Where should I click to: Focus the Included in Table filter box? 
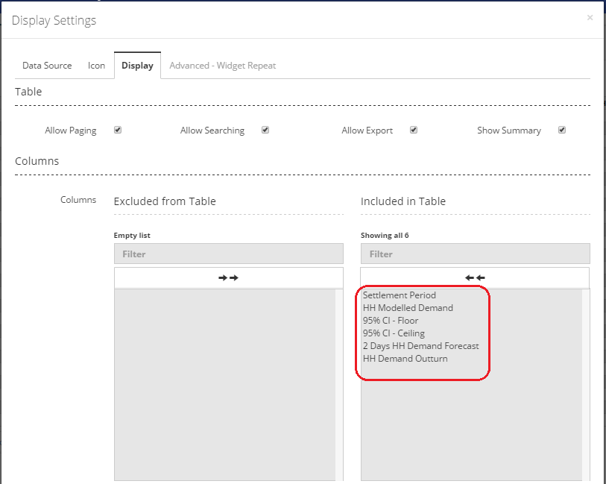tap(475, 254)
